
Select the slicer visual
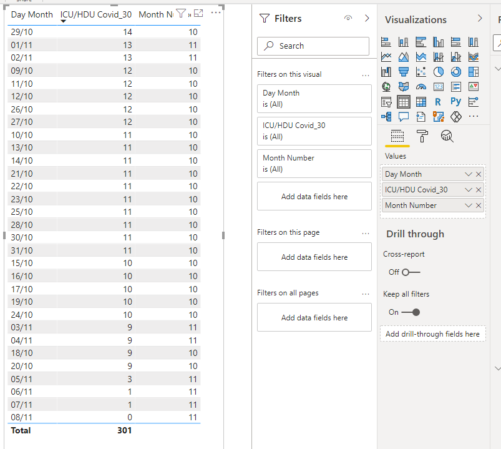pos(386,102)
